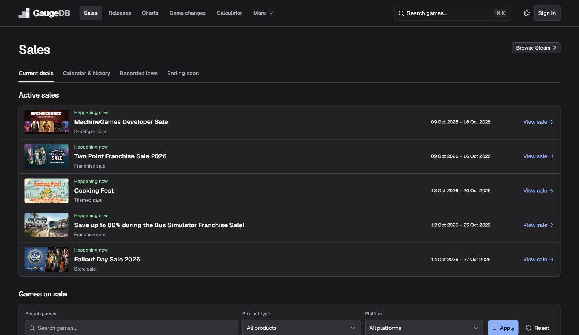
Task: Click the Fallout Day Sale 2026 title
Action: coord(107,259)
